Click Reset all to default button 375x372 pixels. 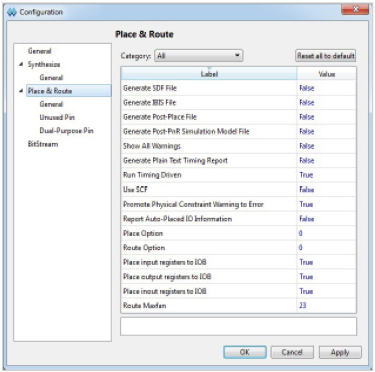pos(325,56)
